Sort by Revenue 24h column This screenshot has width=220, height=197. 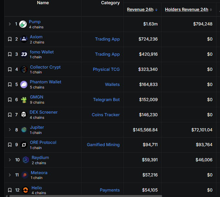pos(140,9)
